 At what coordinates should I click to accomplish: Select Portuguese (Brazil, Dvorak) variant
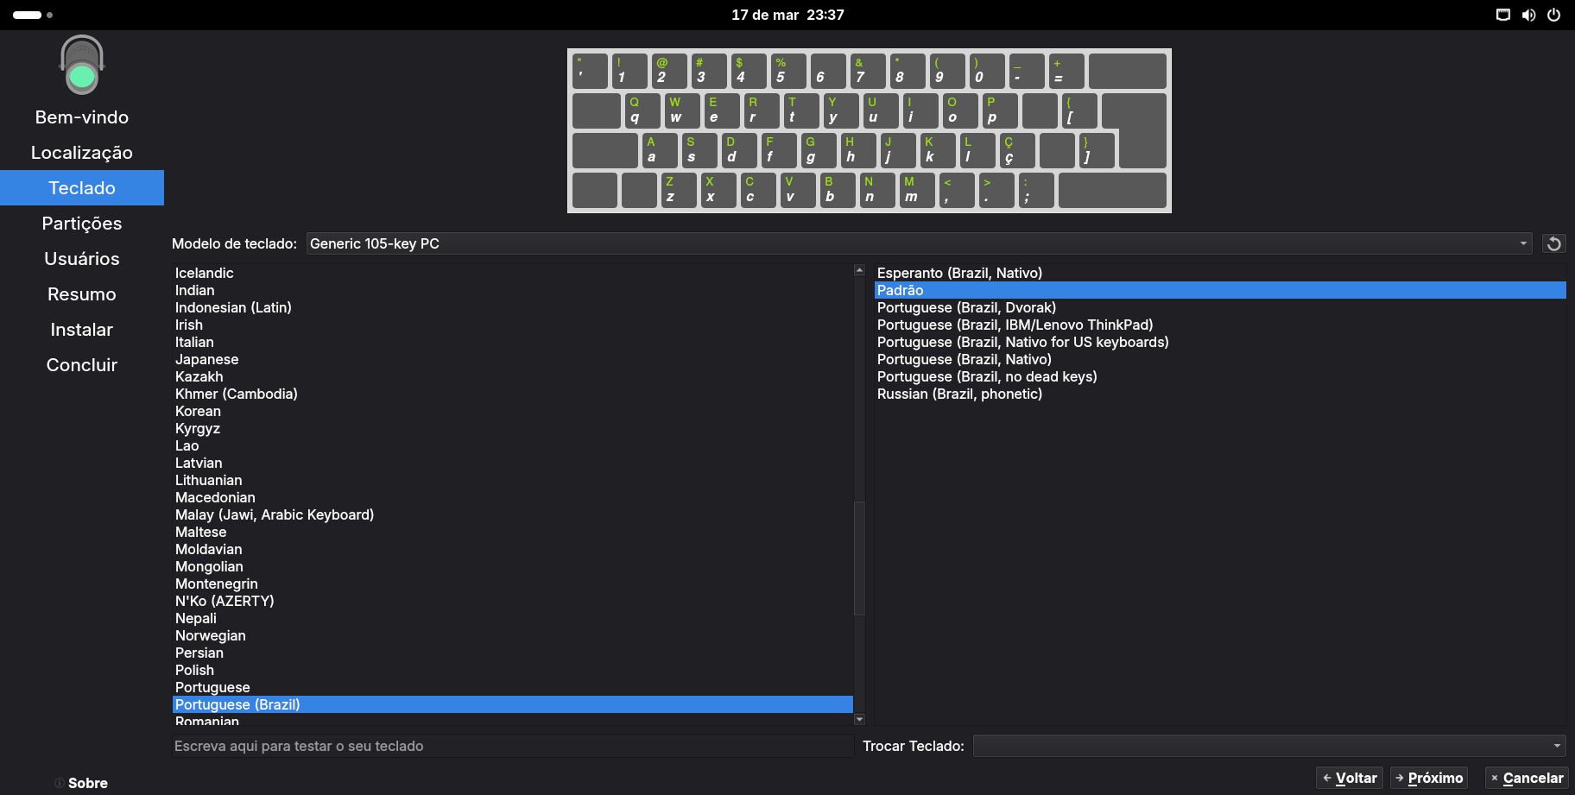pyautogui.click(x=966, y=307)
